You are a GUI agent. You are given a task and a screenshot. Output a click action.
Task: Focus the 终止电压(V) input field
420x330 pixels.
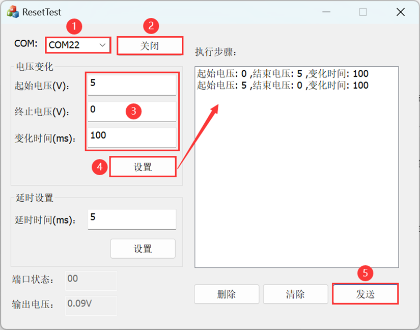132,112
